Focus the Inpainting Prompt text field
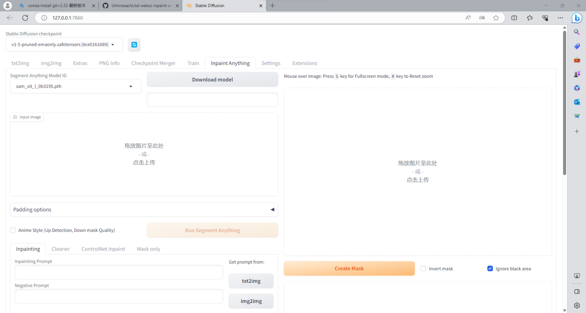The image size is (586, 313). click(119, 273)
